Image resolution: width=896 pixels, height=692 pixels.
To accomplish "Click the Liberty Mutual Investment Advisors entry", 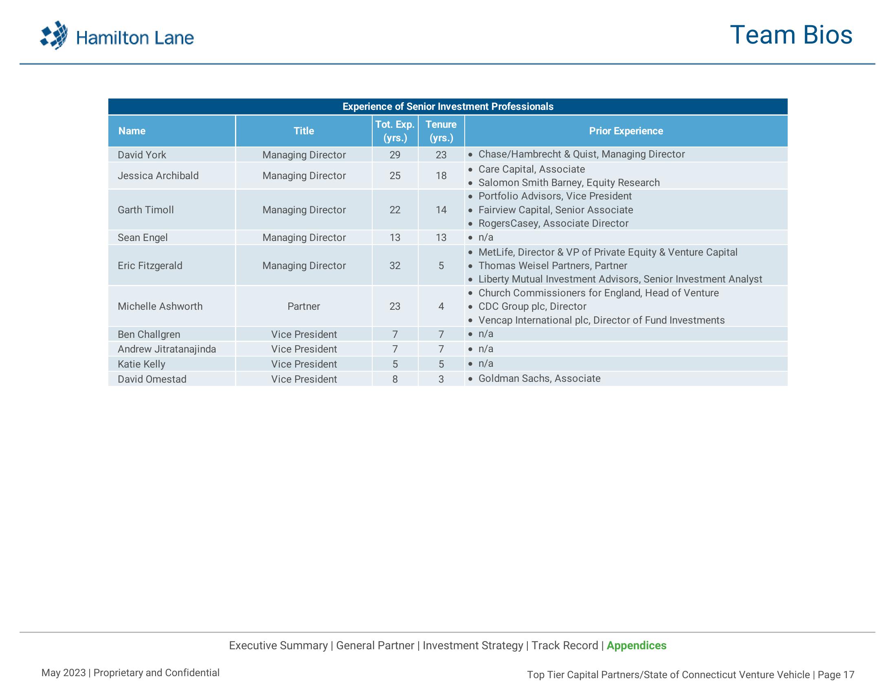I will [x=620, y=279].
